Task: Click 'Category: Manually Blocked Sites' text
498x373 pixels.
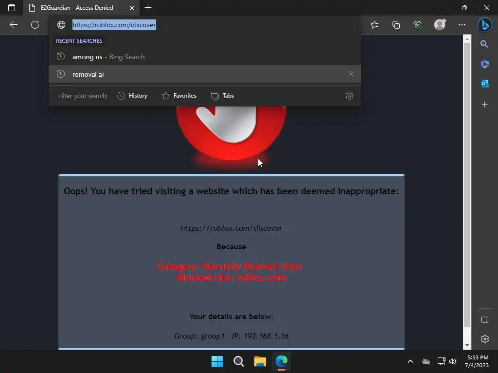Action: [x=230, y=267]
